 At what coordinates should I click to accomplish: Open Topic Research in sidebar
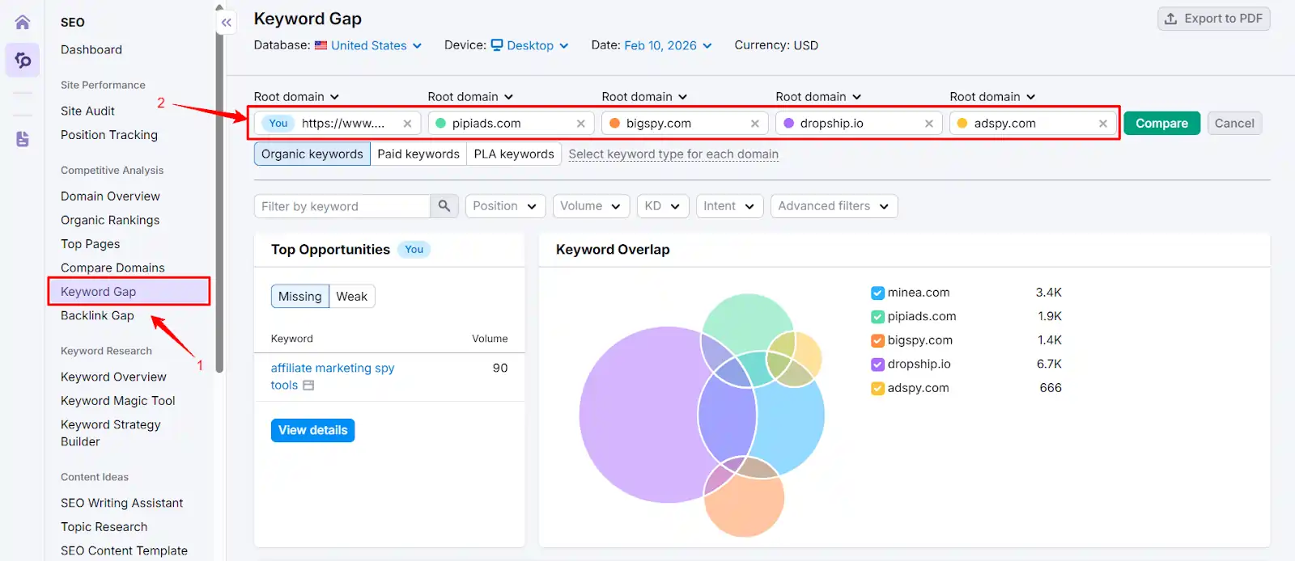(x=104, y=527)
